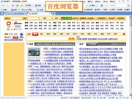Open the tab list icon left of tabs
This screenshot has width=132, height=99.
point(2,13)
